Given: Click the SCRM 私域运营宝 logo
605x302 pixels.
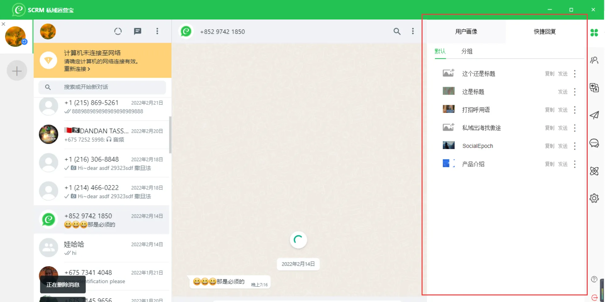Looking at the screenshot, I should pyautogui.click(x=43, y=10).
